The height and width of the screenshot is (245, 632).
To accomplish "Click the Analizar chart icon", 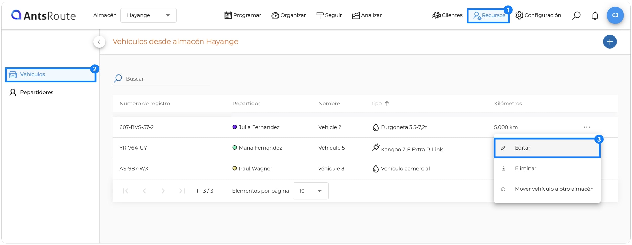I will pyautogui.click(x=356, y=15).
